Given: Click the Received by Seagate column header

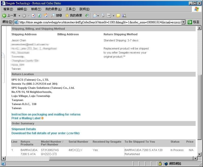Looking at the screenshot, I should [107, 142].
